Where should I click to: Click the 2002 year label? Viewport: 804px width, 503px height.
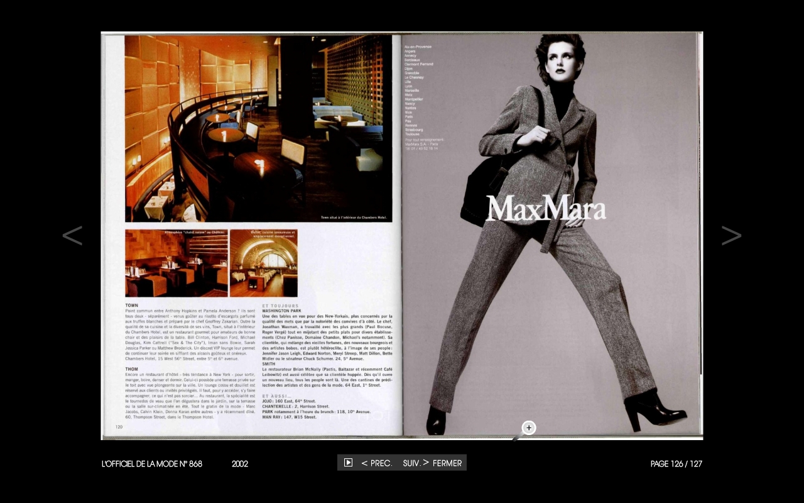(240, 464)
